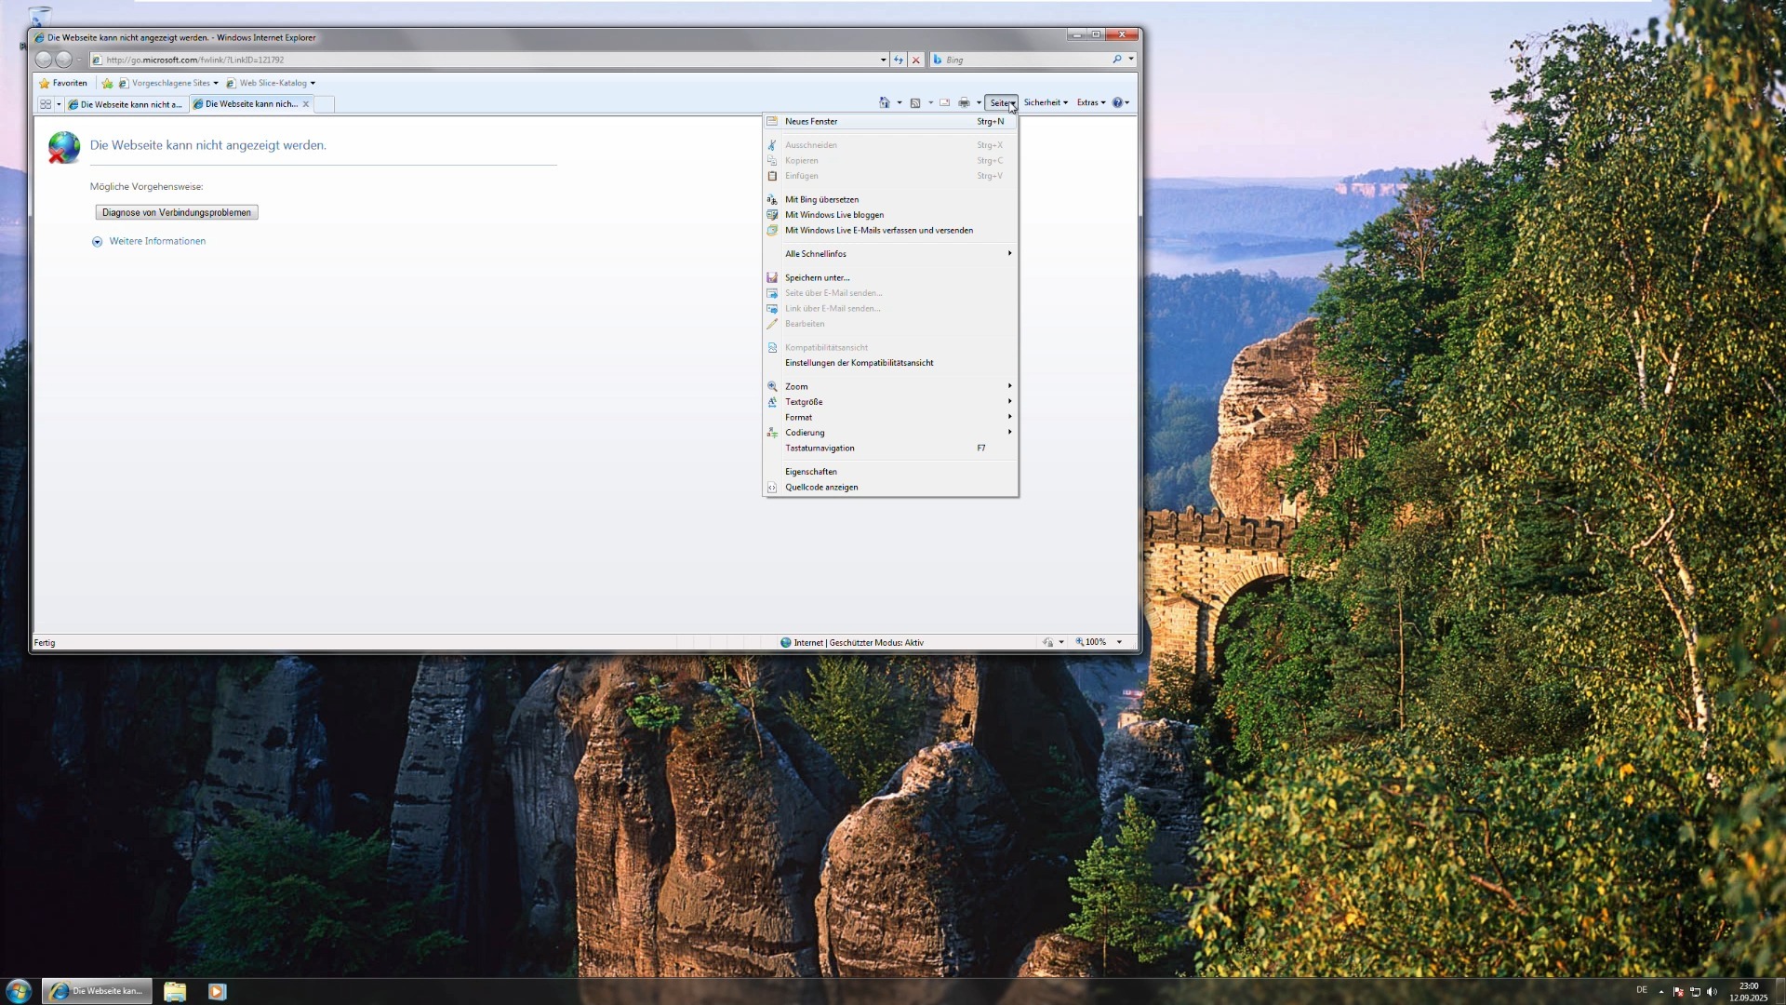Select the Home icon on the command bar
The width and height of the screenshot is (1786, 1005).
click(886, 102)
